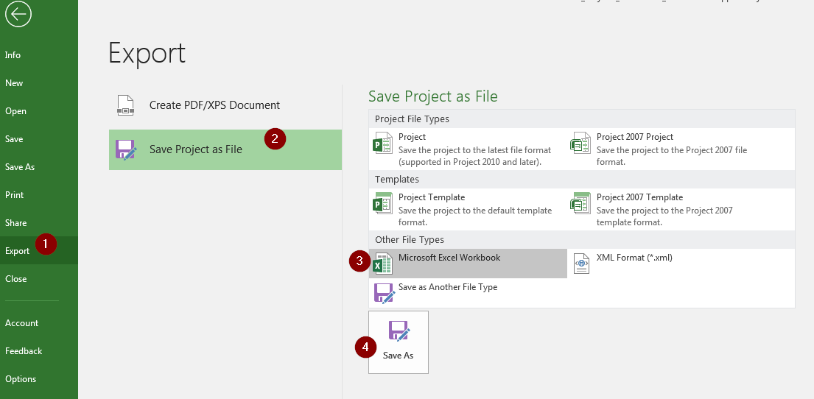The height and width of the screenshot is (399, 814).
Task: Click the back arrow circle icon
Action: pos(18,14)
